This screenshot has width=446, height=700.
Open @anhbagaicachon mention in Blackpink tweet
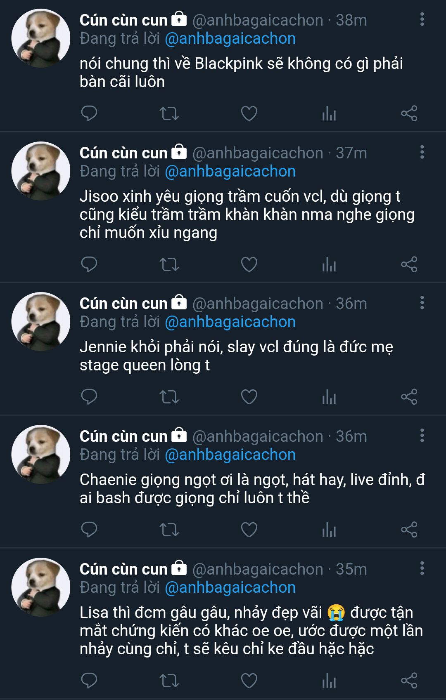click(230, 39)
